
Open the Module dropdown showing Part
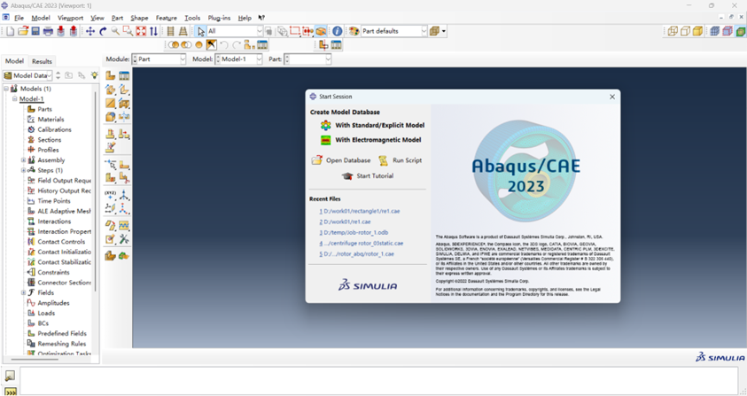coord(160,59)
